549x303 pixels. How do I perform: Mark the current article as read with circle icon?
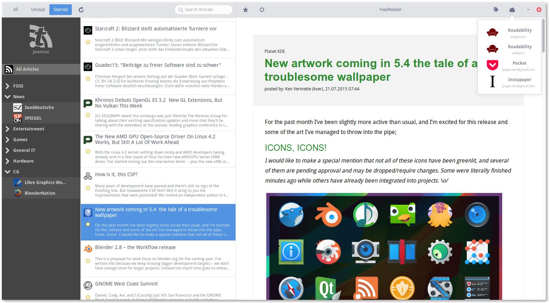262,10
